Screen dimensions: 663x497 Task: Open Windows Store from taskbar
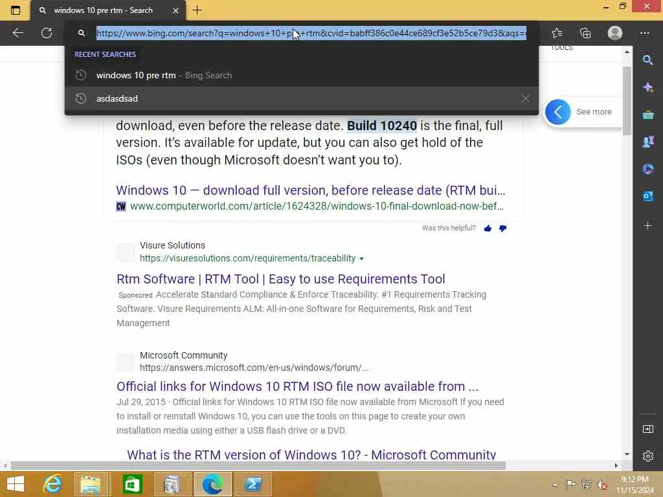tap(132, 484)
